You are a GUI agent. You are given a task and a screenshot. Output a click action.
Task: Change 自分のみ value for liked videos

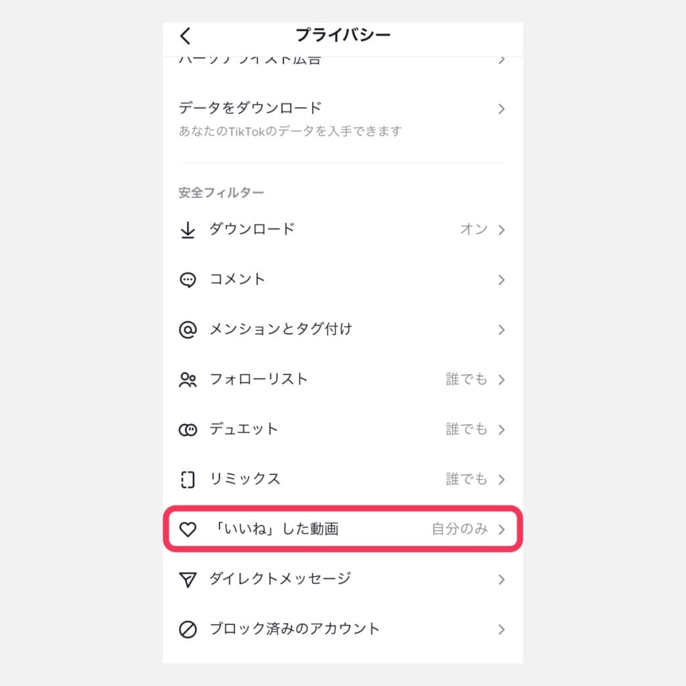tap(460, 529)
